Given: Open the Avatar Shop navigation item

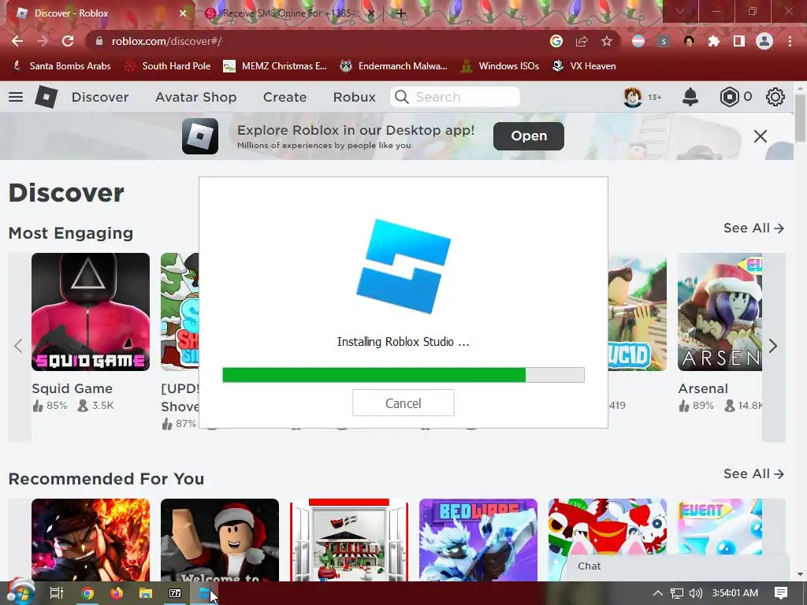Looking at the screenshot, I should pos(196,97).
